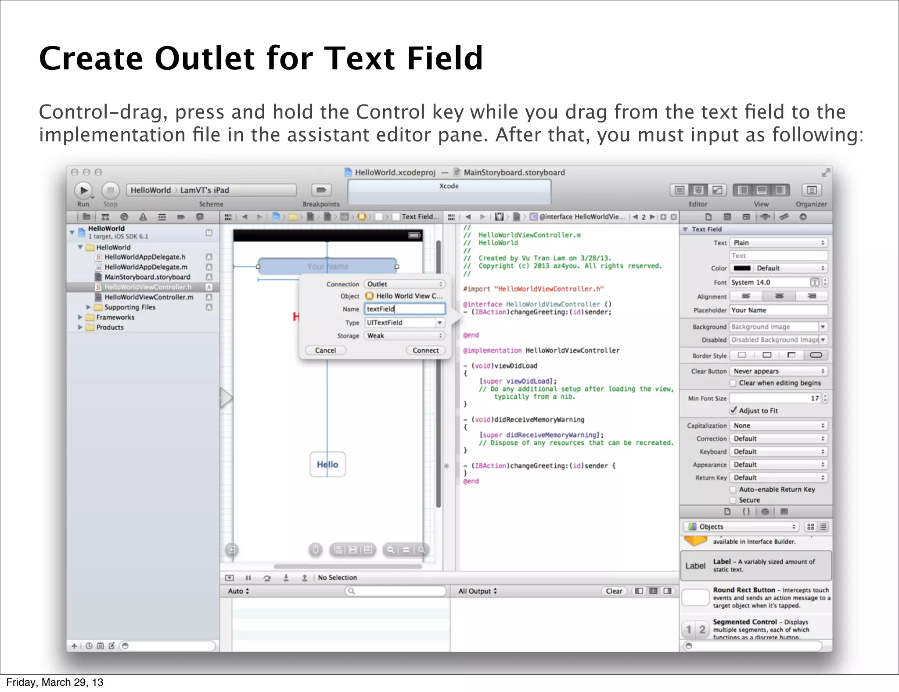This screenshot has width=899, height=692.
Task: Expand the Products group
Action: pyautogui.click(x=80, y=328)
